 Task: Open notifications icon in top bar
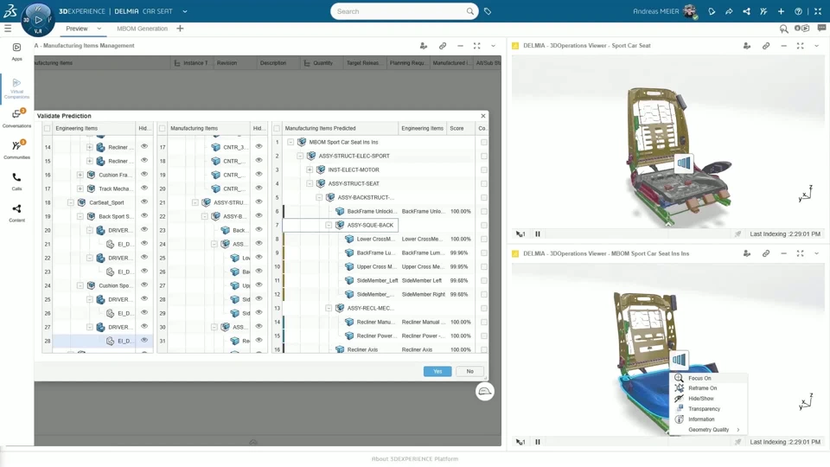[712, 11]
